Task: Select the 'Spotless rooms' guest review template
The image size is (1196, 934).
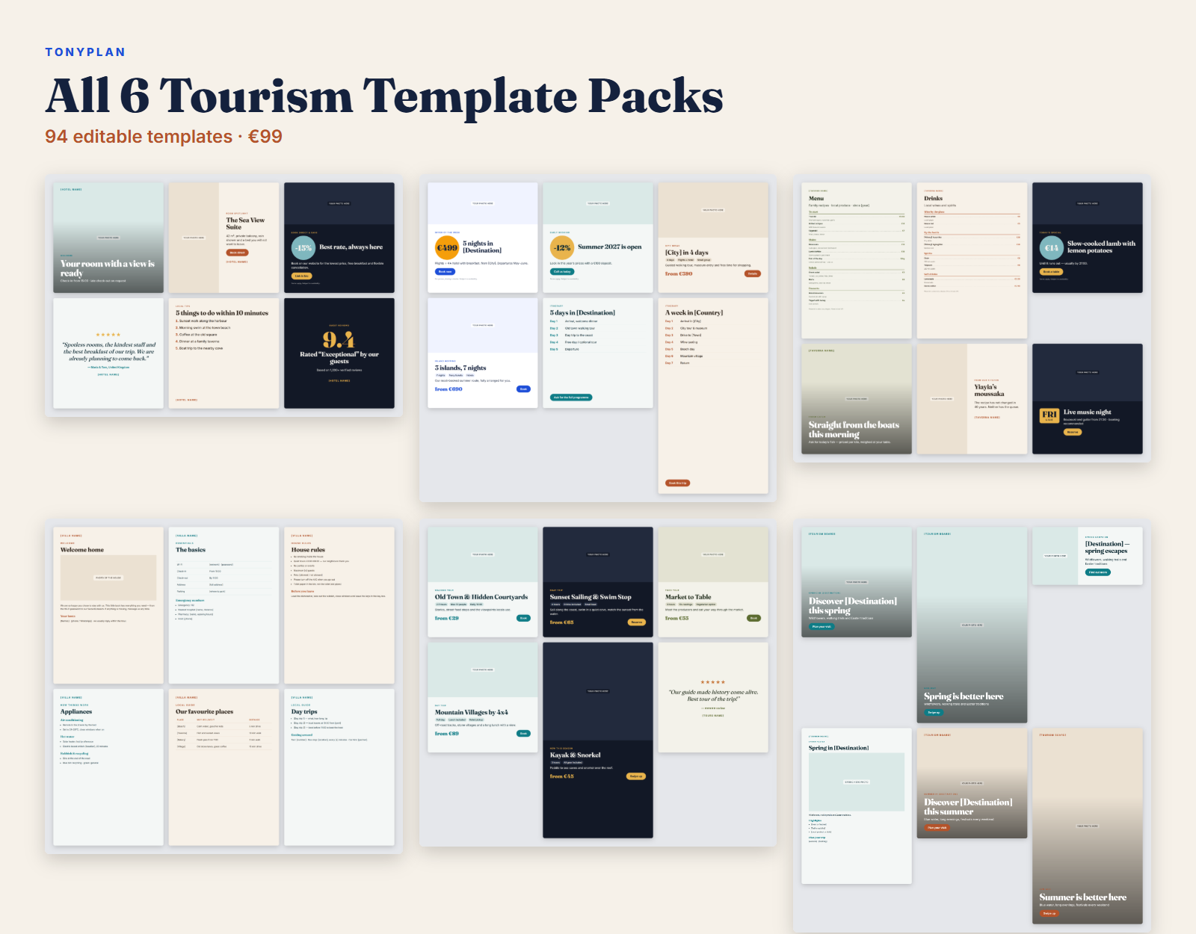Action: (x=108, y=353)
